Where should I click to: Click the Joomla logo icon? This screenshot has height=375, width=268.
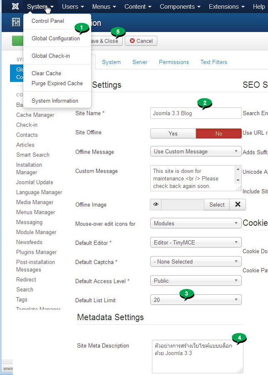tap(15, 7)
